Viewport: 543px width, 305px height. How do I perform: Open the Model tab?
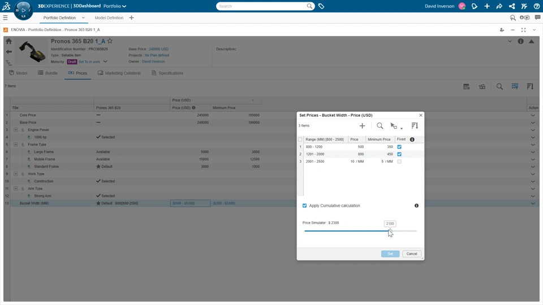(18, 73)
